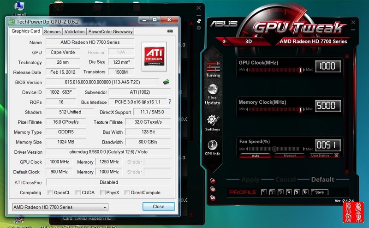
Task: Open the graphics card selection dropdown in GPU-Z
Action: click(x=60, y=207)
